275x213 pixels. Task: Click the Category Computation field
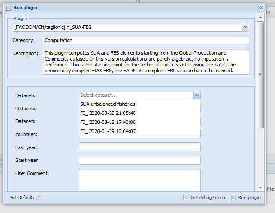146,40
